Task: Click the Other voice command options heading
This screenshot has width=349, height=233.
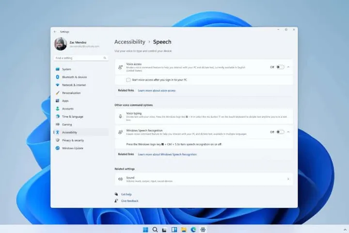Action: (x=134, y=105)
